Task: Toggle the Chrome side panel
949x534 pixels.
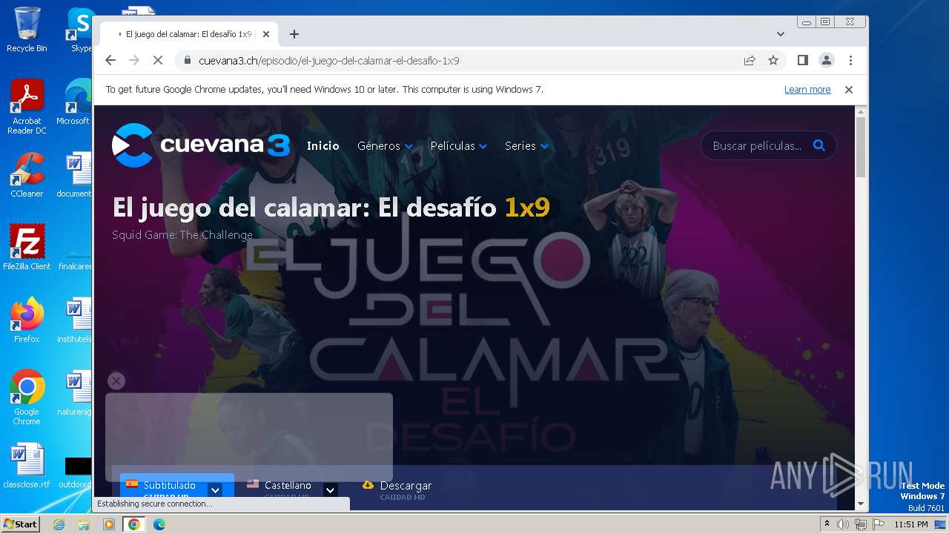Action: click(802, 60)
